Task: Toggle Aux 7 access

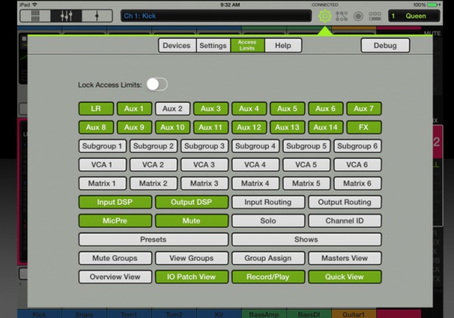Action: 364,109
